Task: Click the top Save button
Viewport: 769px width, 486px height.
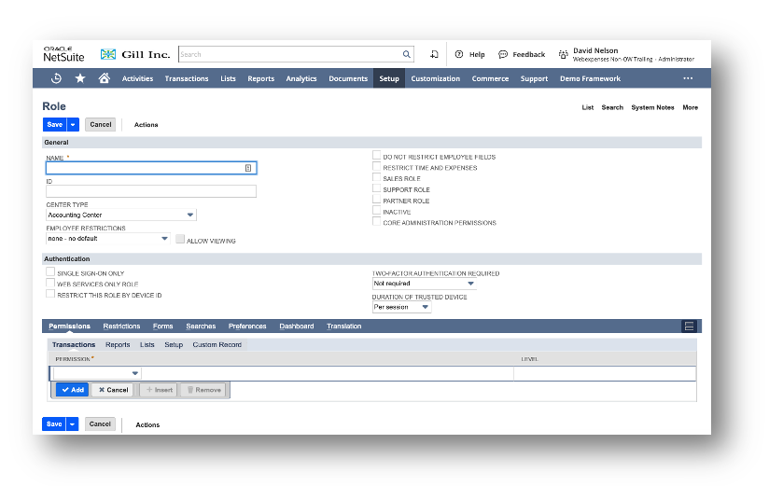Action: tap(55, 125)
